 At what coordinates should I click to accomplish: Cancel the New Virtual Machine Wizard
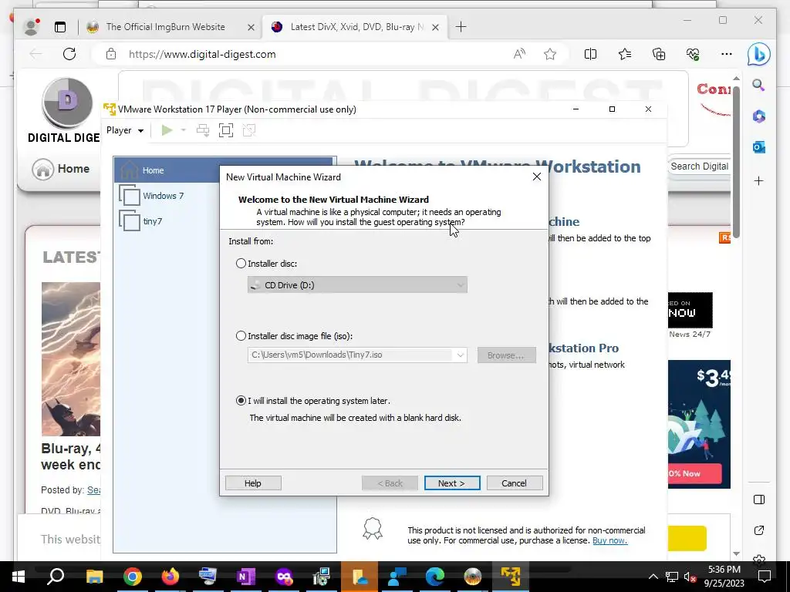[515, 483]
